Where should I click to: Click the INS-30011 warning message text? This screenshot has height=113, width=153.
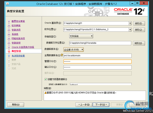pyautogui.click(x=81, y=93)
